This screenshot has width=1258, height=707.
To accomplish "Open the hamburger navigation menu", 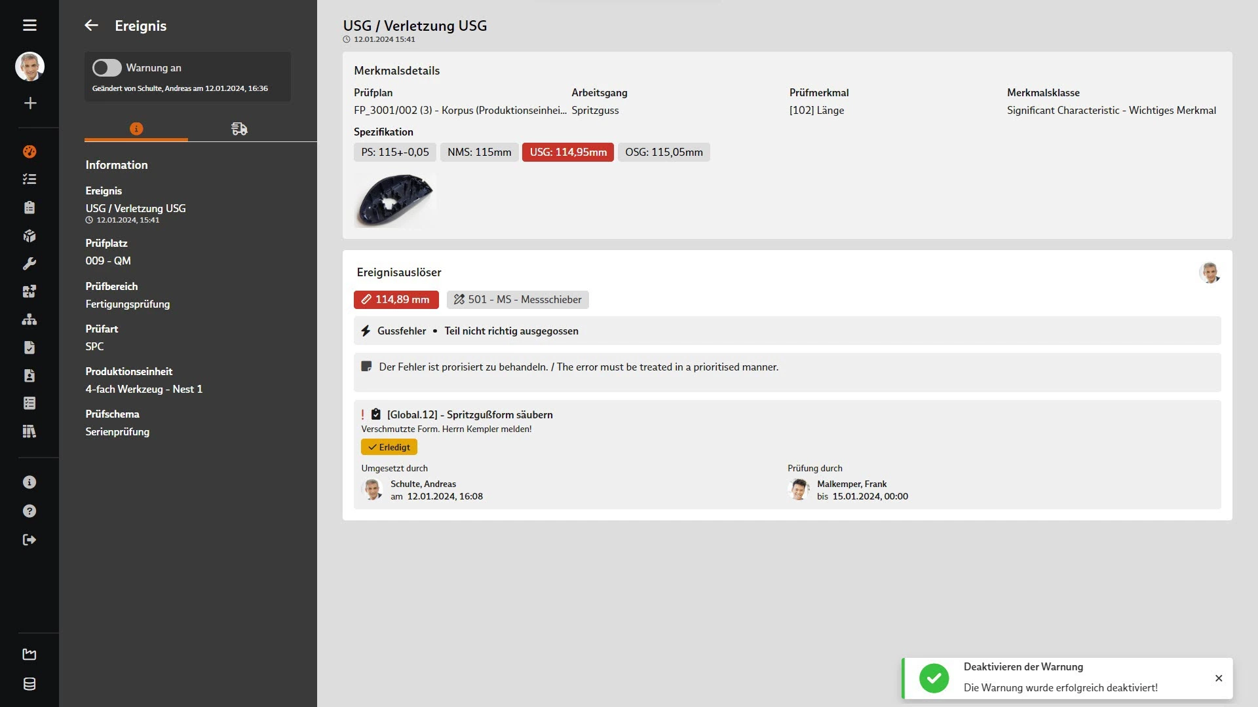I will pos(29,26).
